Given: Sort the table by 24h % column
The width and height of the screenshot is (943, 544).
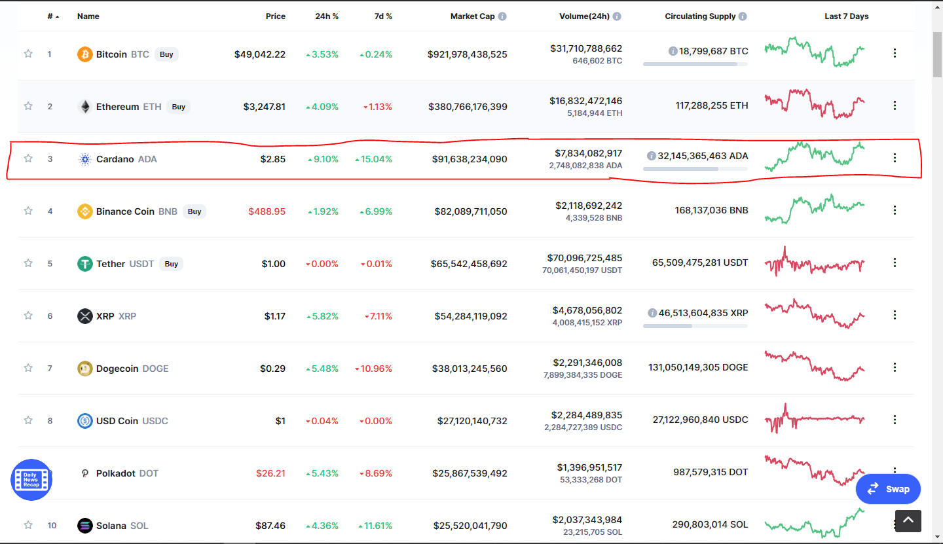Looking at the screenshot, I should coord(327,16).
